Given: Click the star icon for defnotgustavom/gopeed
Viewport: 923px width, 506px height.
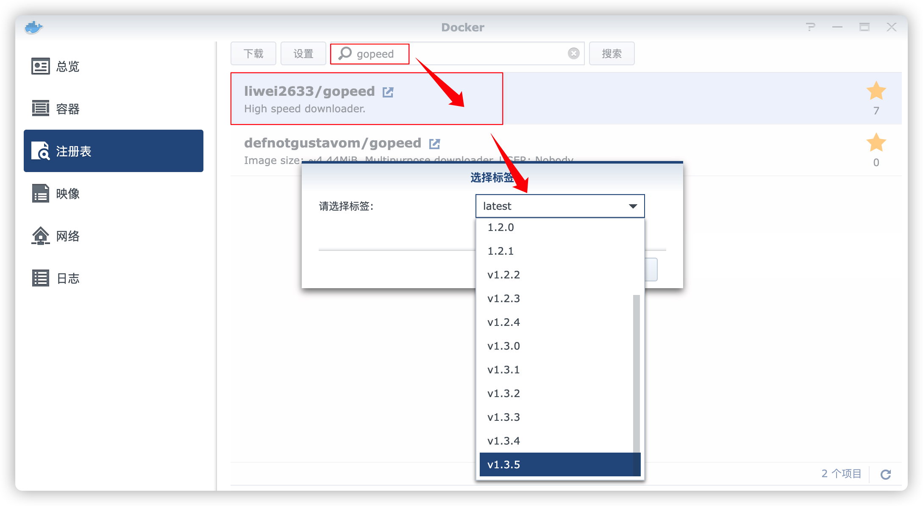Looking at the screenshot, I should [876, 142].
